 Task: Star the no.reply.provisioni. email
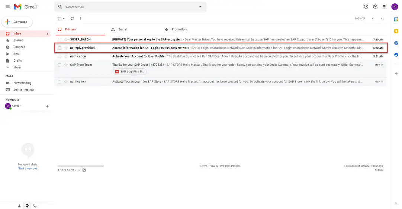click(66, 48)
